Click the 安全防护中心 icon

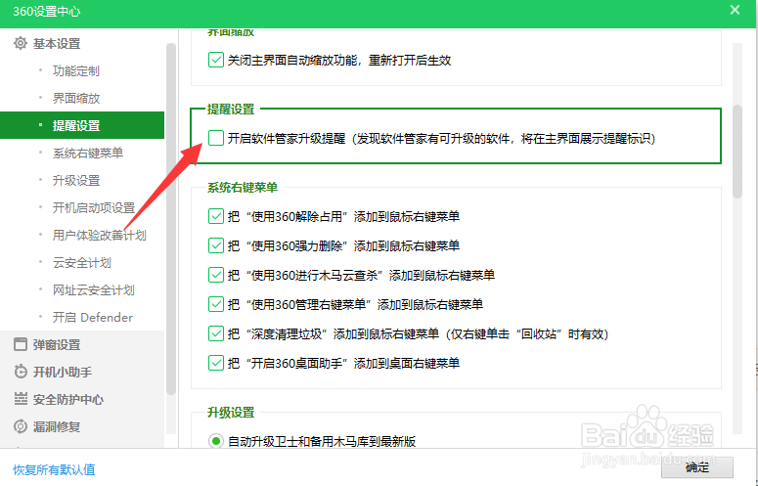[x=21, y=399]
